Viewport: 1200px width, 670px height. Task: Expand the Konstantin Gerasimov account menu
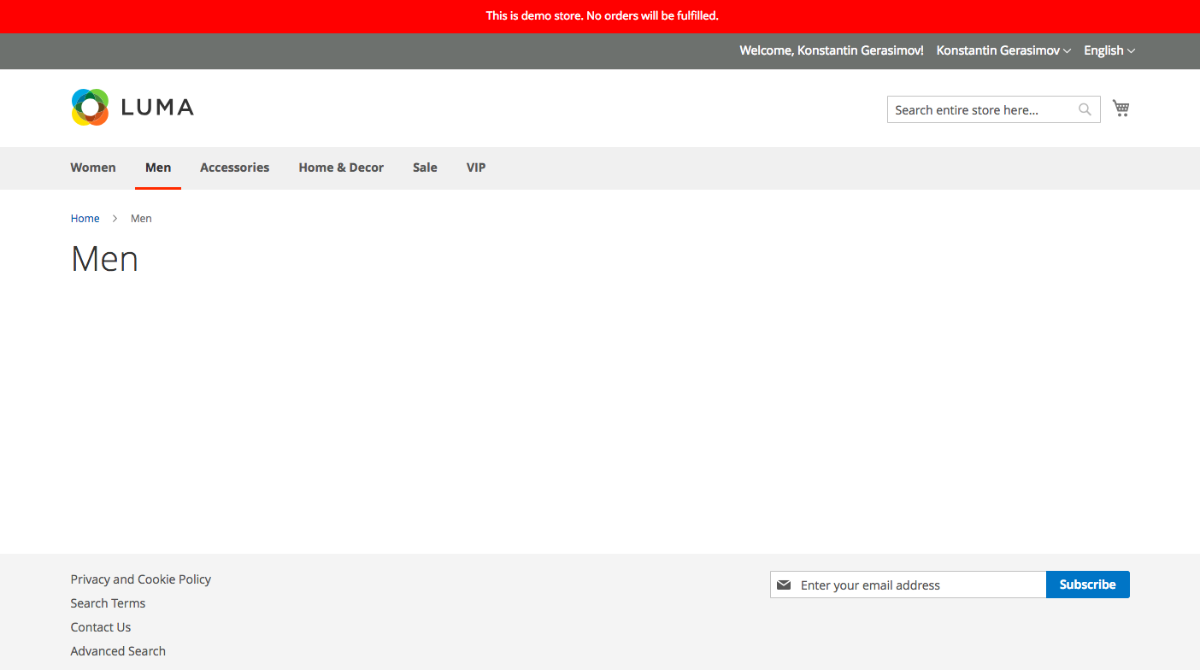click(1003, 50)
